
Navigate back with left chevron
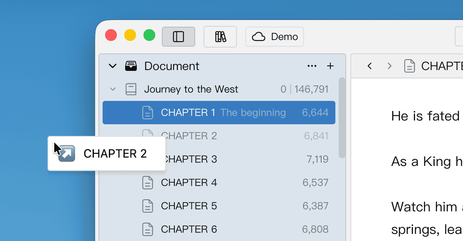pyautogui.click(x=370, y=66)
